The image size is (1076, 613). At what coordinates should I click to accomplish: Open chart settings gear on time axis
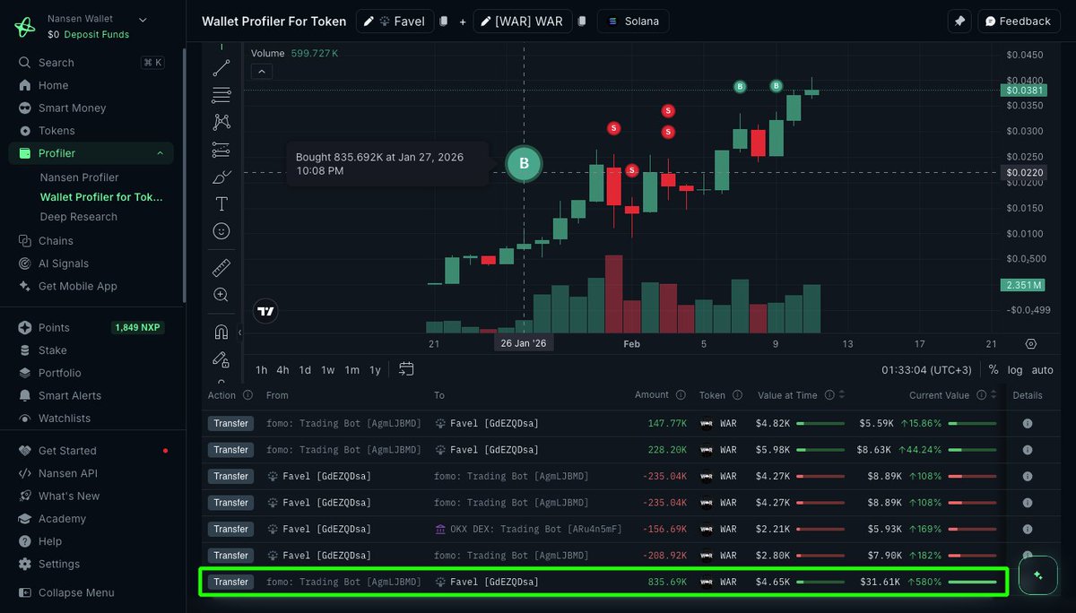(x=1031, y=344)
